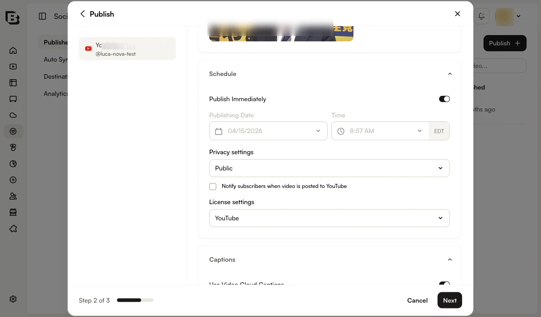Open the user account avatar menu
This screenshot has width=541, height=317.
(508, 16)
